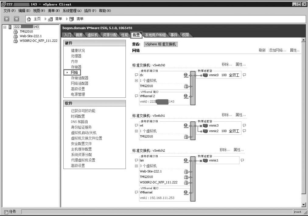Click the network adapter icon for vmnic0
This screenshot has width=308, height=216.
(x=205, y=75)
